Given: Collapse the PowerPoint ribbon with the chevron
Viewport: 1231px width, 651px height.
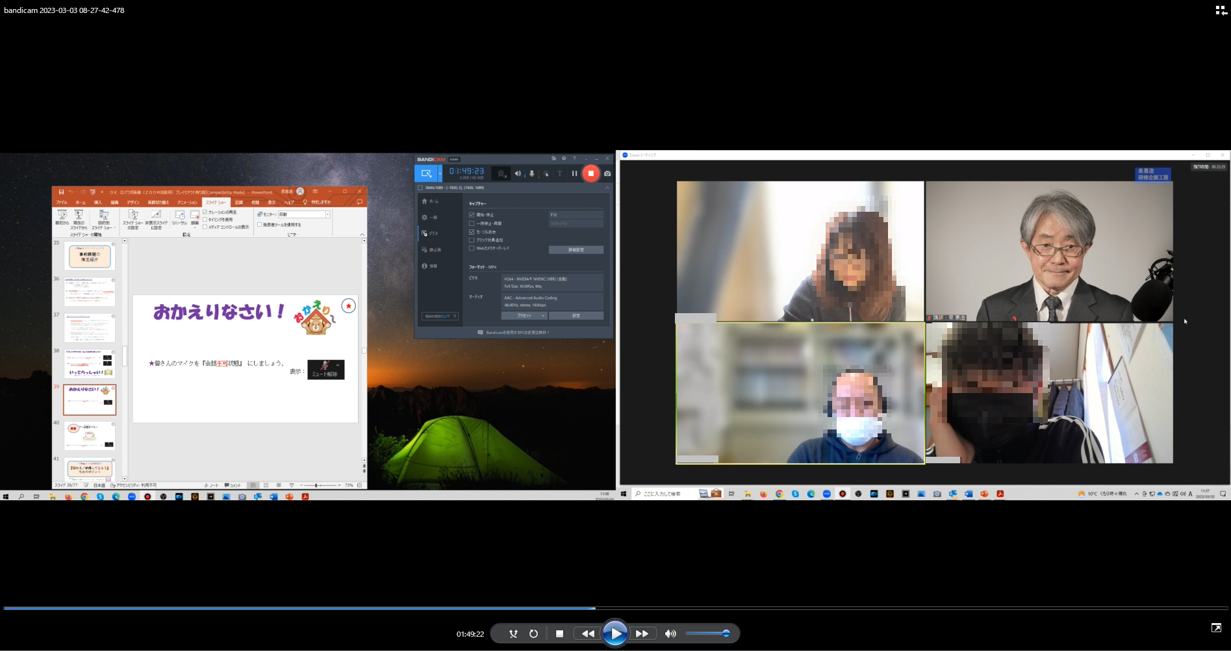Looking at the screenshot, I should coord(362,235).
